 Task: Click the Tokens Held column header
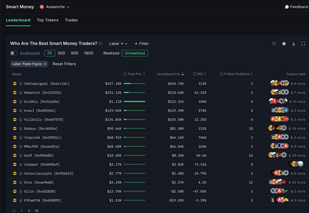click(296, 74)
